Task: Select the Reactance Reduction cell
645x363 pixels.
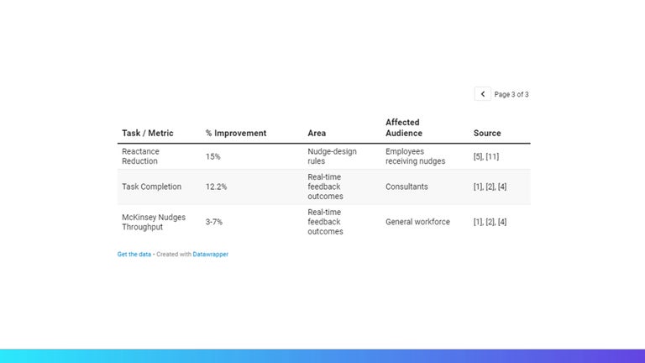Action: (140, 156)
